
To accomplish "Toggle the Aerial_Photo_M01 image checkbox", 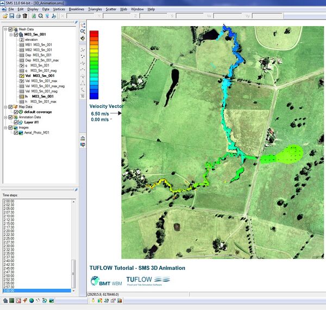I will (x=17, y=132).
